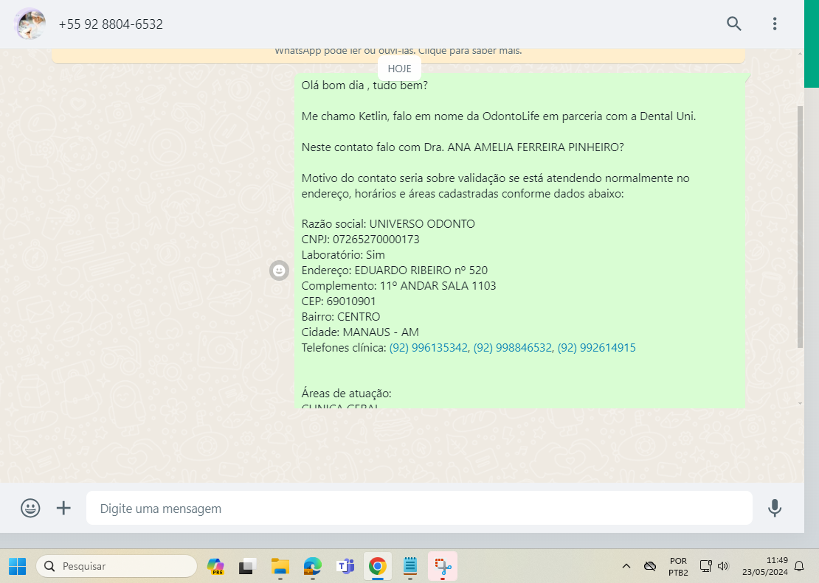Screen dimensions: 819x583
Task: Click the line 'Razão social: UNIVERSO ODONTO'
Action: (388, 224)
